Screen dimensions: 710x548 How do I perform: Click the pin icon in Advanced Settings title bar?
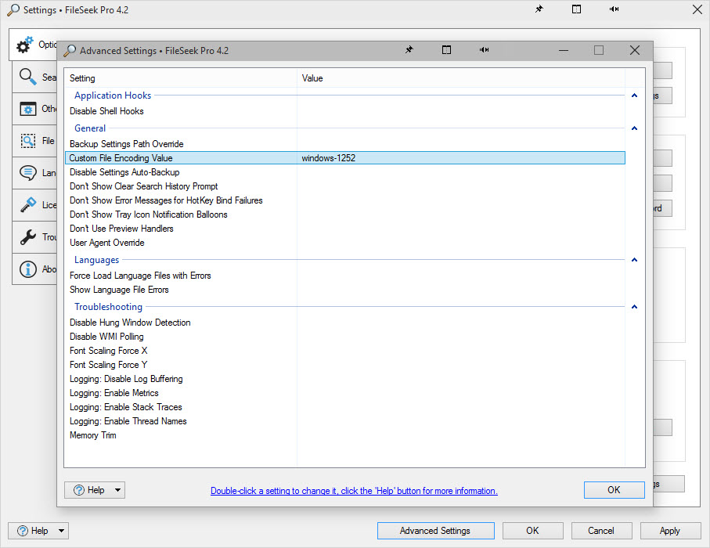[409, 50]
